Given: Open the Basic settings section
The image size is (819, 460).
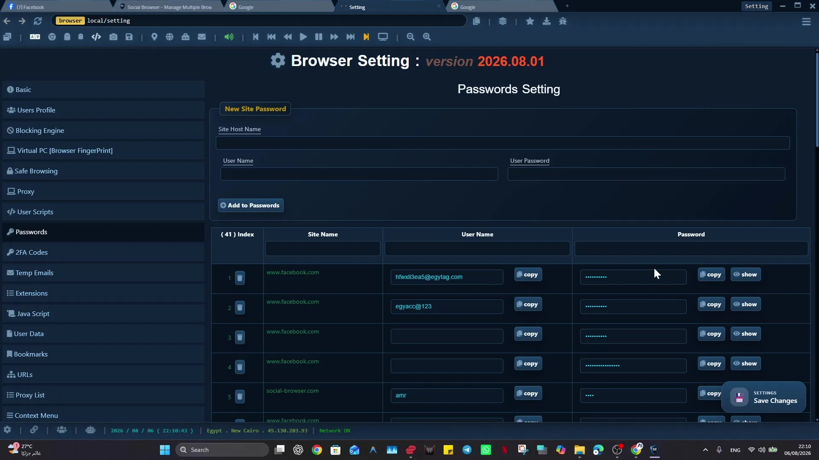Looking at the screenshot, I should point(103,89).
